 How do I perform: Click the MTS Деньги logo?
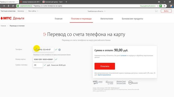(13, 18)
